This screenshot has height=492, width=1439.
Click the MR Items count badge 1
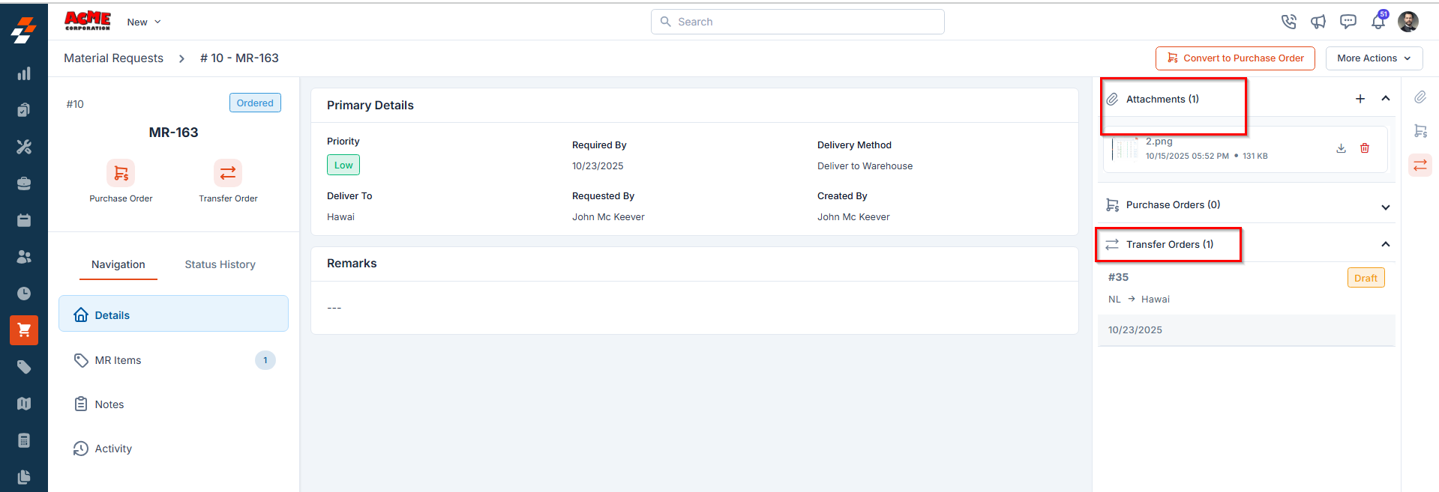coord(265,360)
